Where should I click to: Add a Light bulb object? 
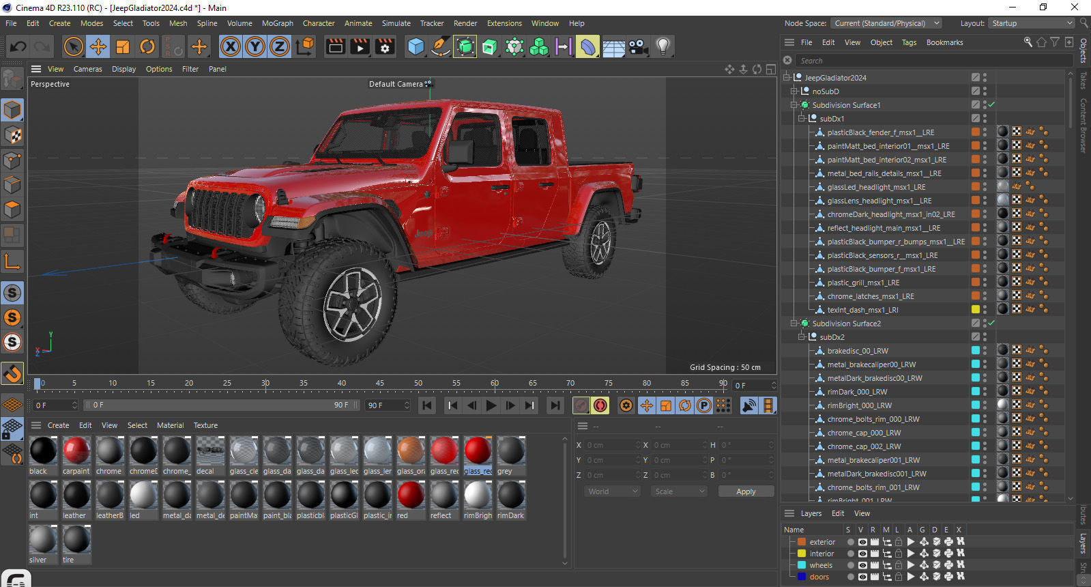(663, 46)
